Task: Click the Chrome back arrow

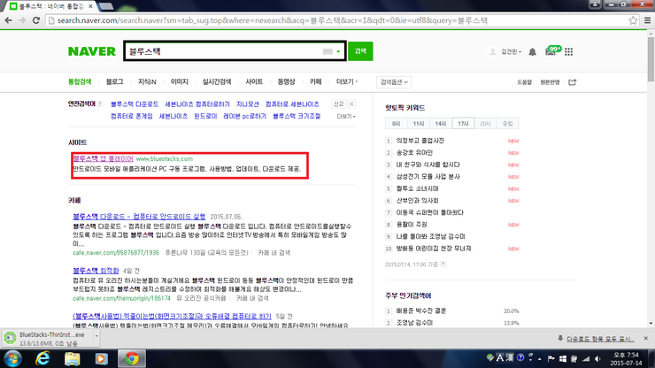Action: [8, 20]
